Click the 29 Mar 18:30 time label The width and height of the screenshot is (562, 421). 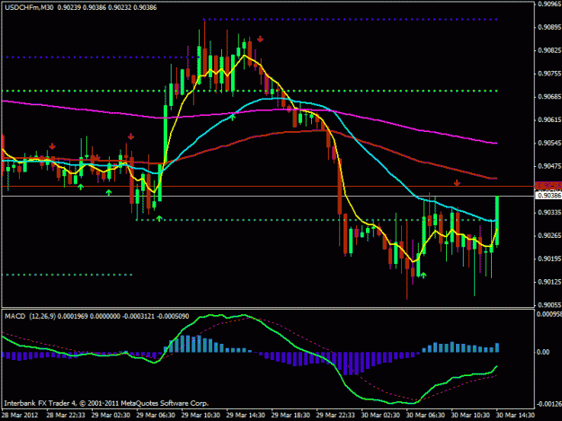click(x=290, y=416)
